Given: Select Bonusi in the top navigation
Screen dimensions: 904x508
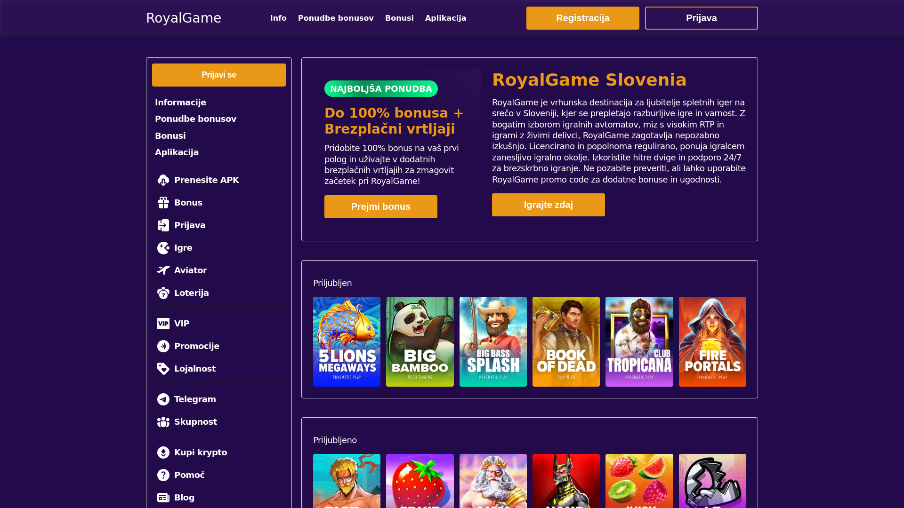Looking at the screenshot, I should (x=399, y=18).
